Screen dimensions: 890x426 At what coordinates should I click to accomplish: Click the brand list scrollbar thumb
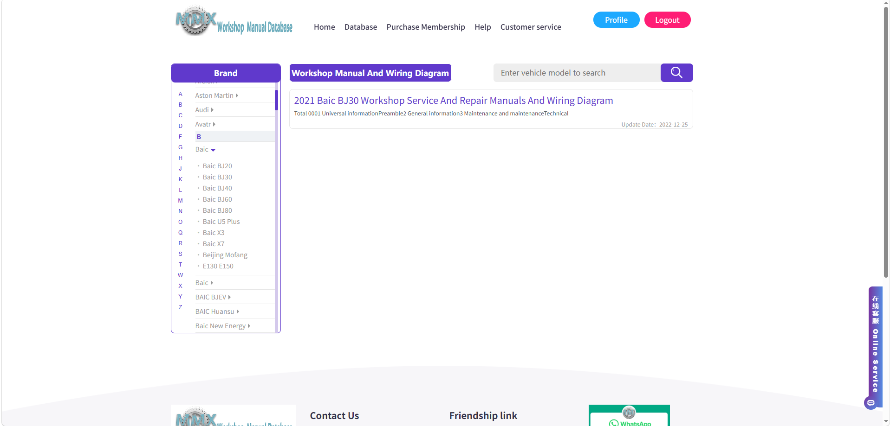coord(276,100)
